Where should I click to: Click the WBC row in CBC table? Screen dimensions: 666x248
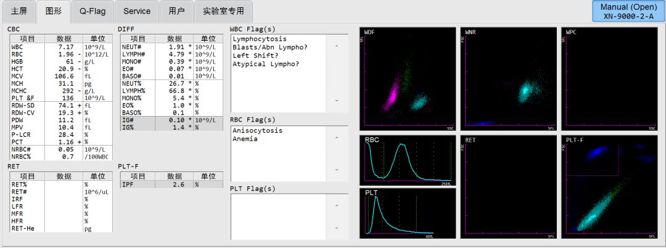[62, 47]
